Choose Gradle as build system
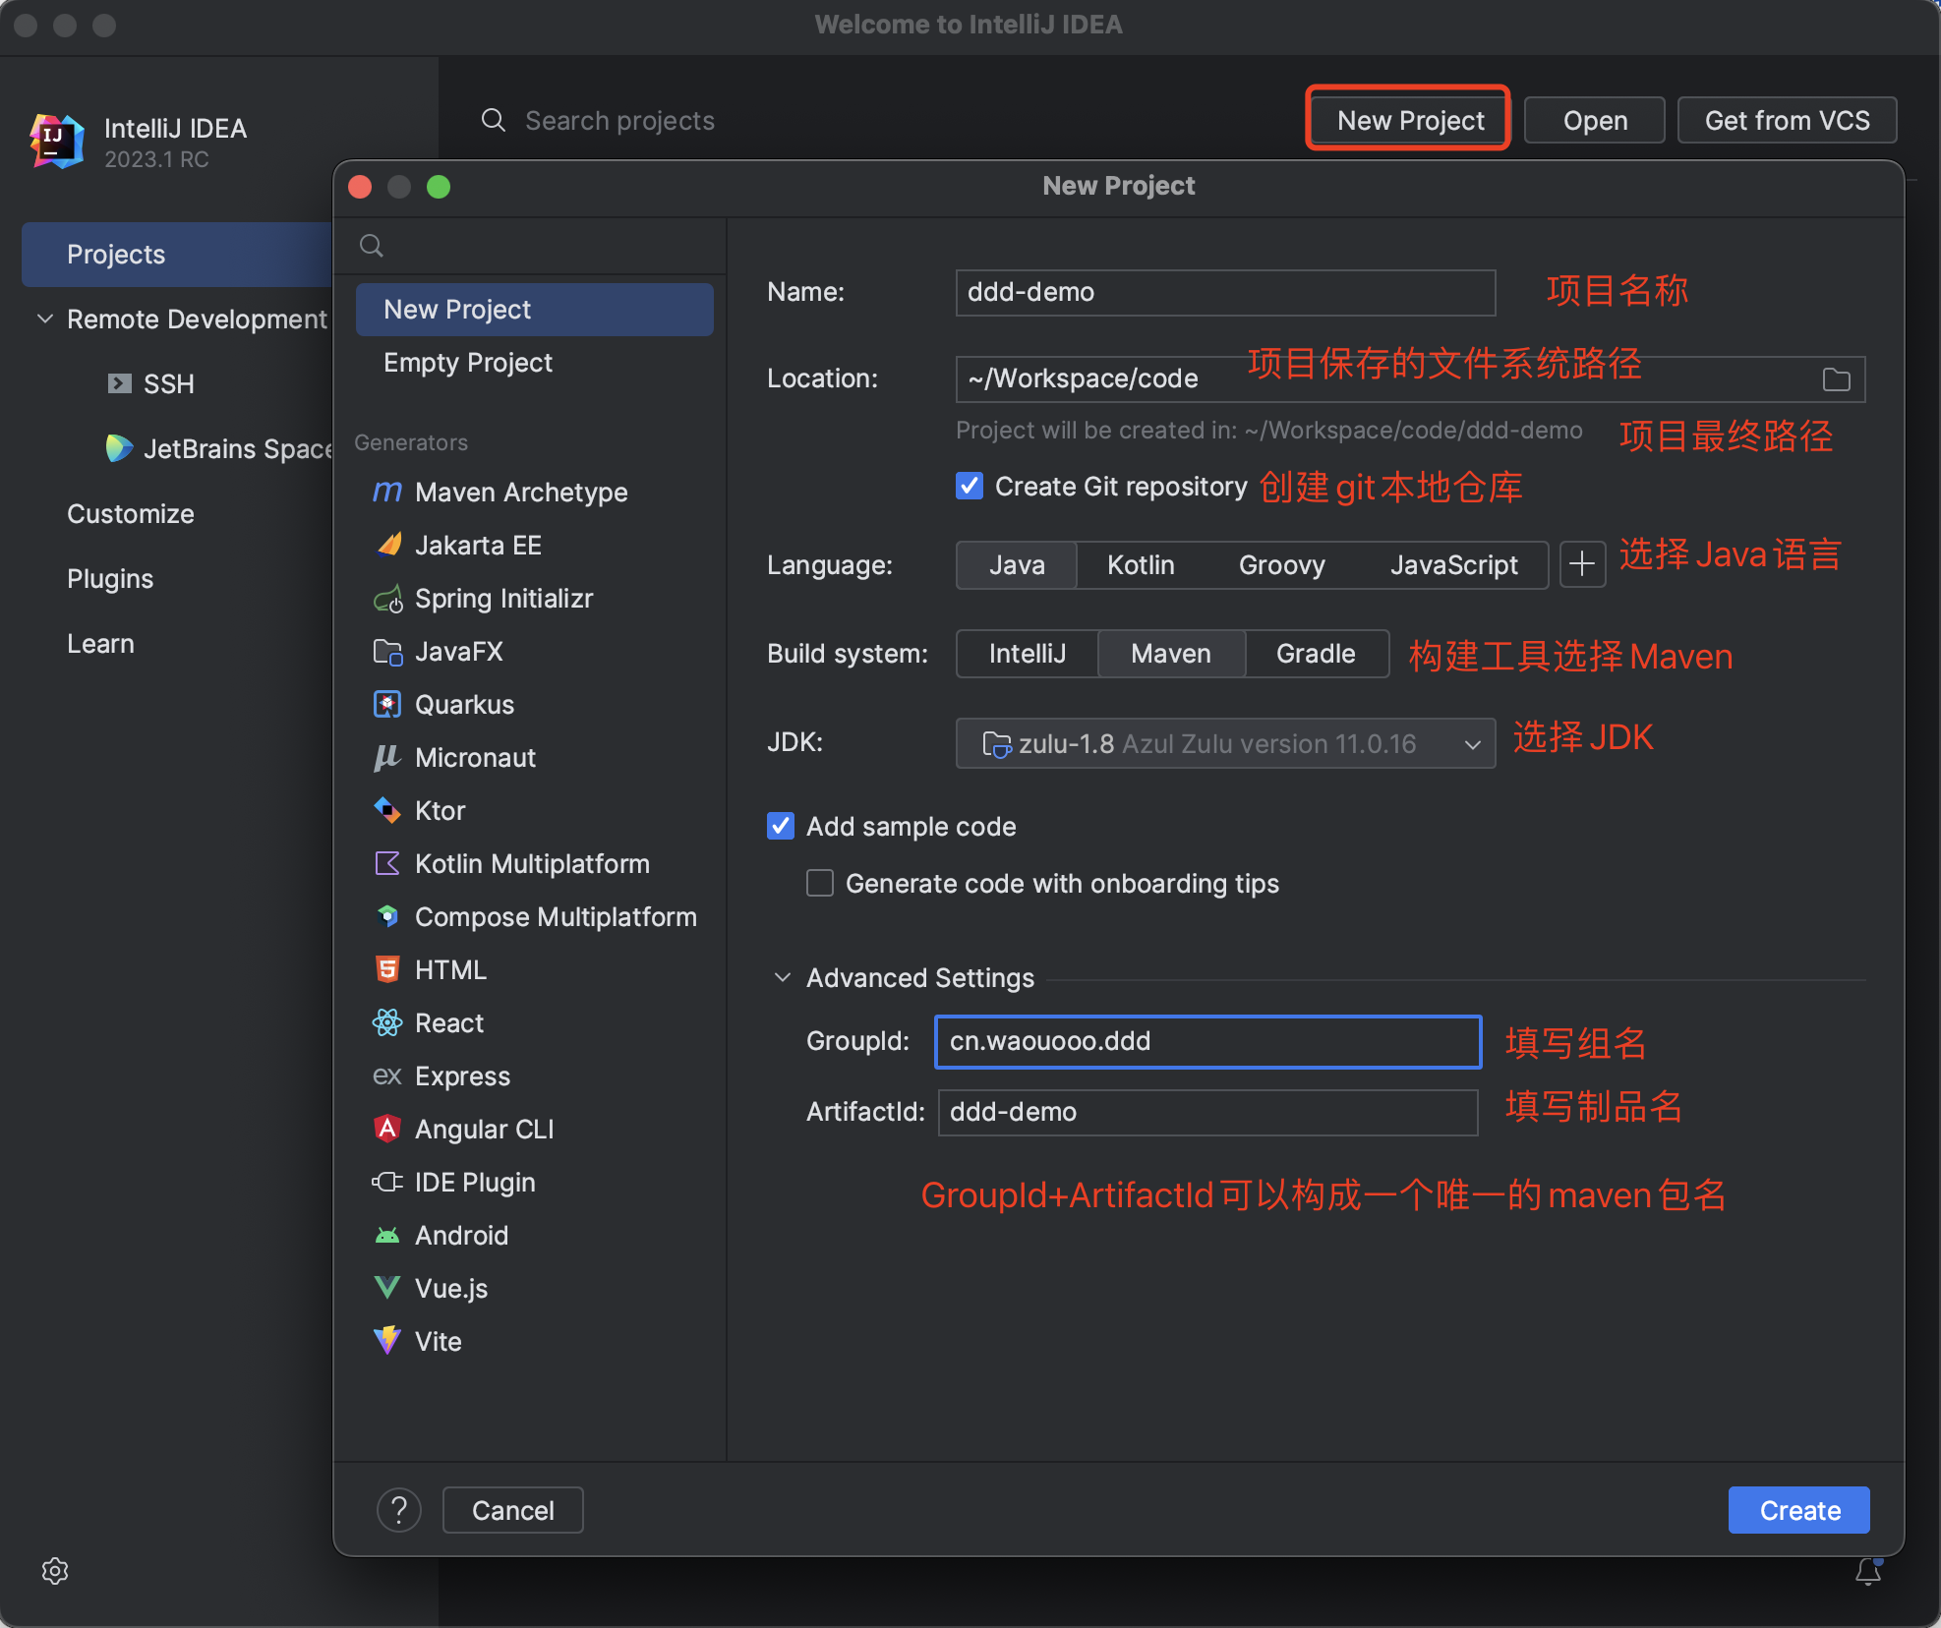This screenshot has width=1941, height=1628. tap(1315, 654)
